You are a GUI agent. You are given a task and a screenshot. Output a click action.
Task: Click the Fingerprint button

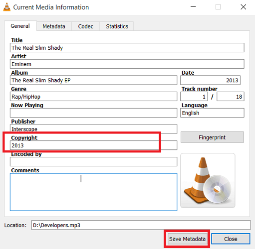212,137
